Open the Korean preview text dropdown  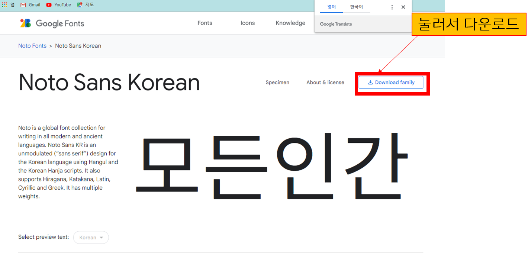pyautogui.click(x=91, y=238)
